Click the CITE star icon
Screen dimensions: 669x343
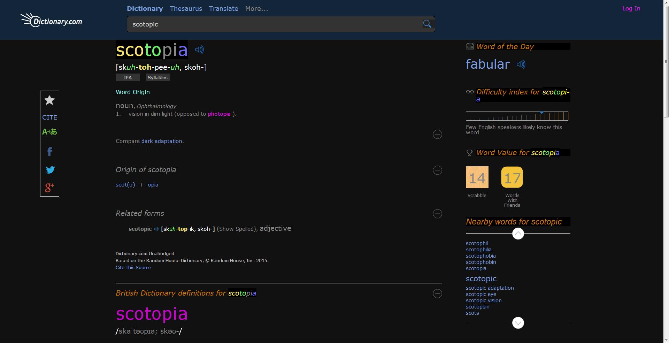click(49, 100)
